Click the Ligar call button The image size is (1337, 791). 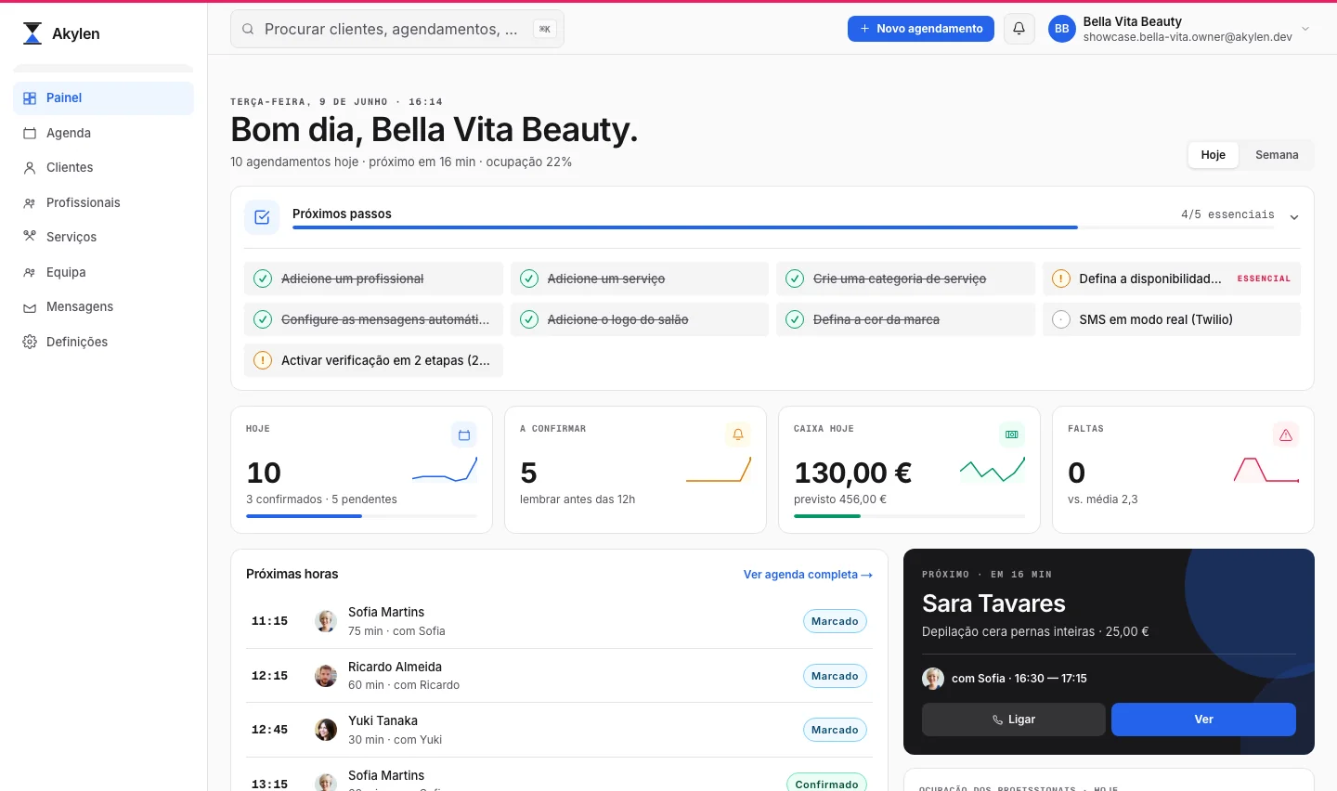pos(1014,720)
